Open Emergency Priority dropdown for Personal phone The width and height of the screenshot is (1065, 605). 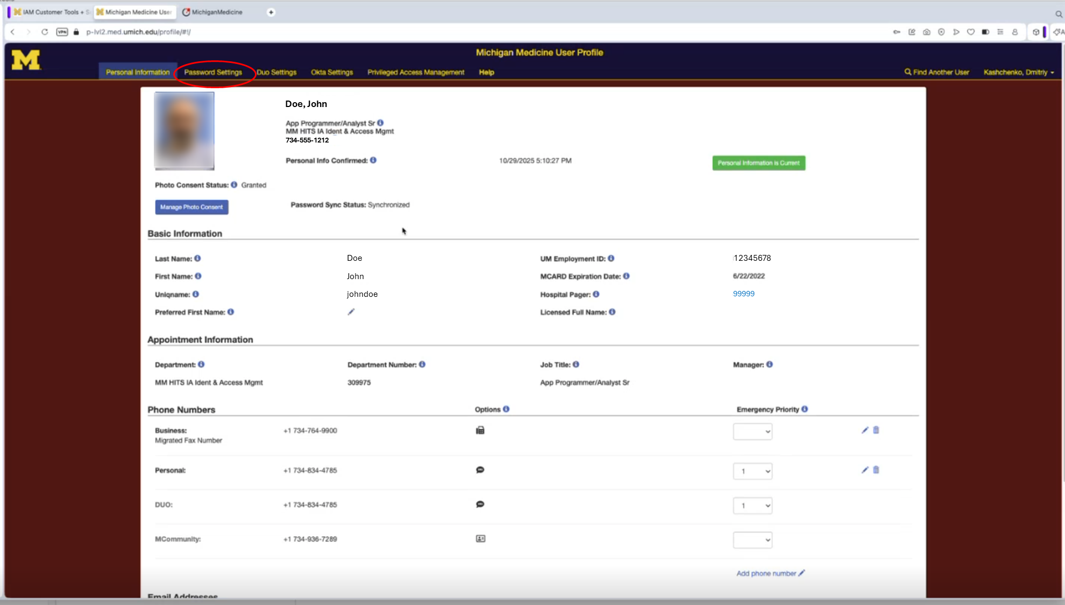pos(752,471)
